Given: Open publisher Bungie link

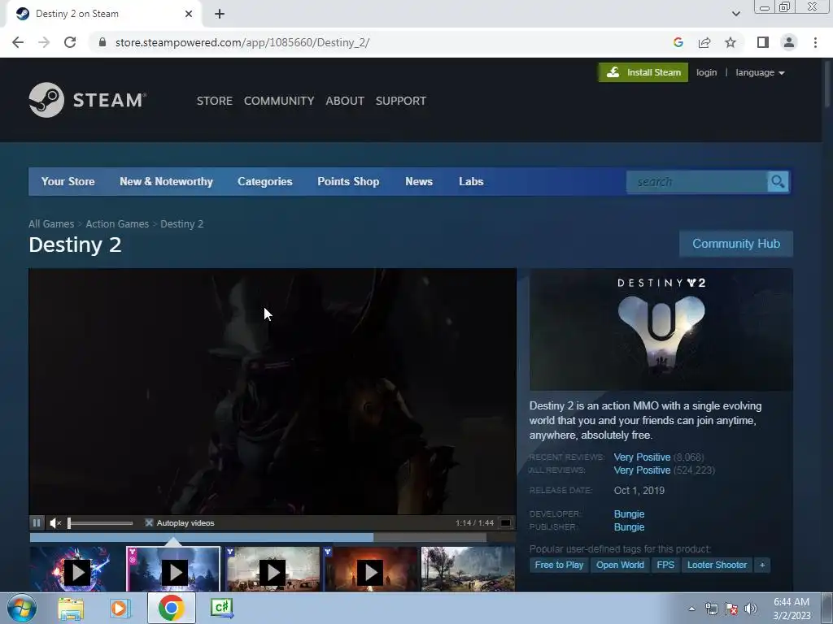Looking at the screenshot, I should (629, 527).
